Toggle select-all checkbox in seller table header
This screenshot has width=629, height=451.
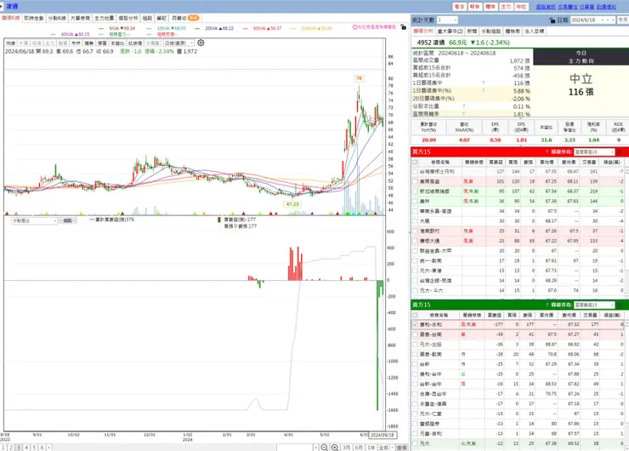415,315
